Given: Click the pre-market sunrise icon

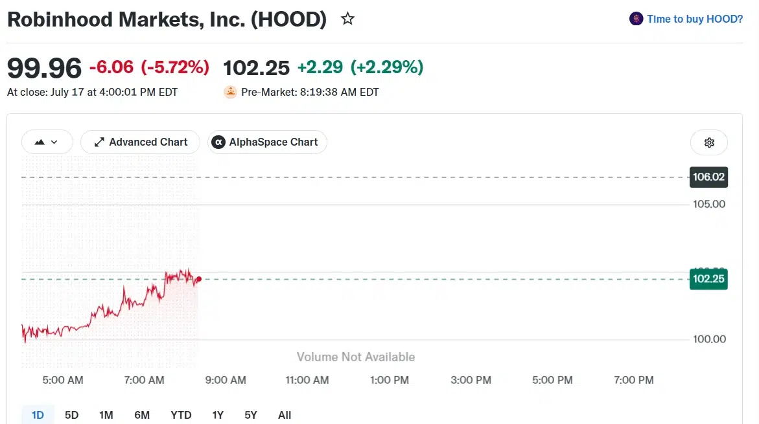Looking at the screenshot, I should [230, 92].
